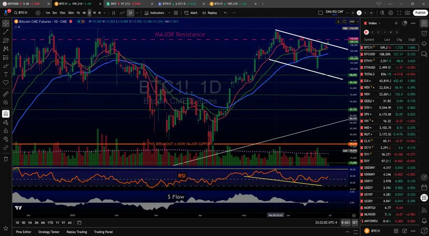This screenshot has width=429, height=236.
Task: Select the brush drawing tool
Action: click(x=6, y=66)
